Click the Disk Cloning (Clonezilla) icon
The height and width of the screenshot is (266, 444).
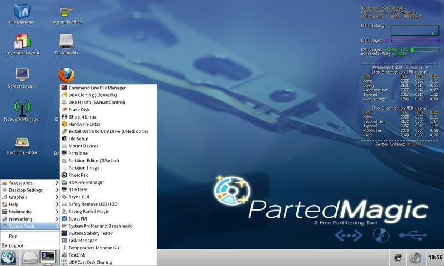click(64, 95)
